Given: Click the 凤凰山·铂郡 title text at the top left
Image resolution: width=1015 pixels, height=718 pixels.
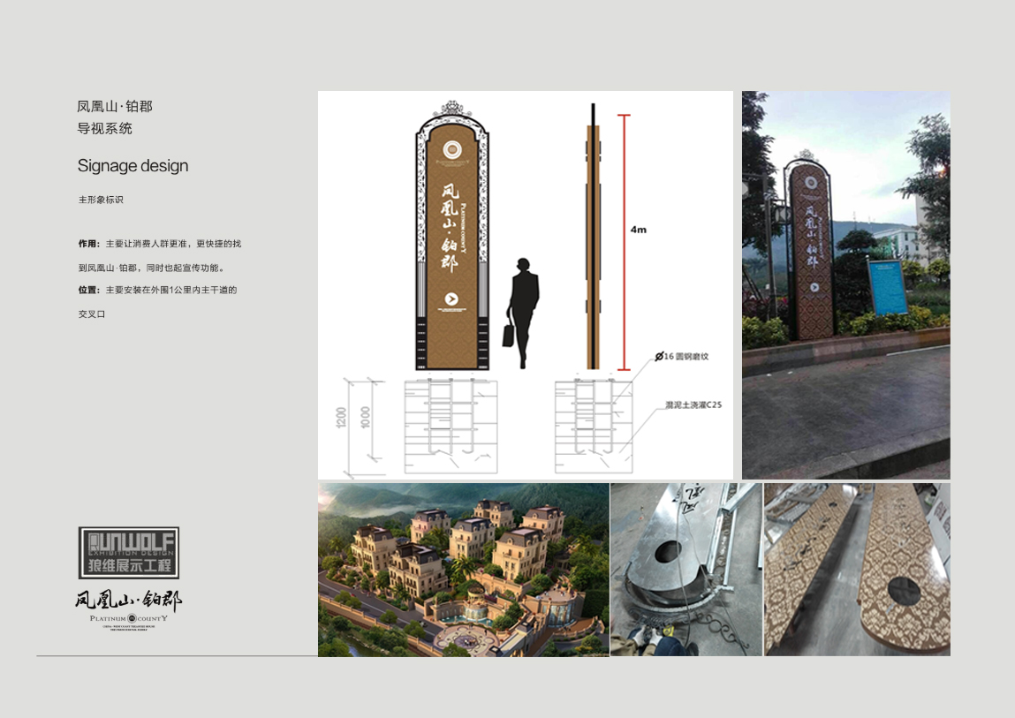Looking at the screenshot, I should 115,106.
